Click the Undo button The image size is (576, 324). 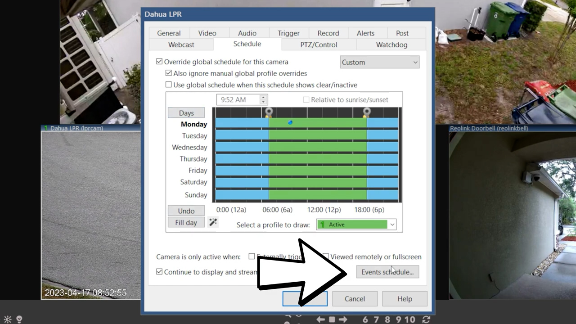point(186,211)
